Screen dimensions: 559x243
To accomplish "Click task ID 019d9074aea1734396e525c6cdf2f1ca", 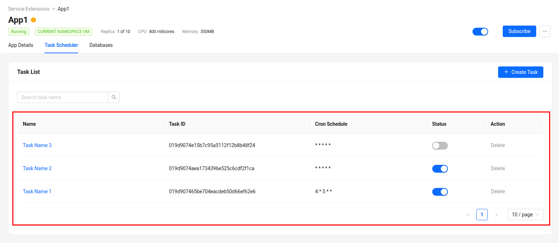I will point(211,168).
